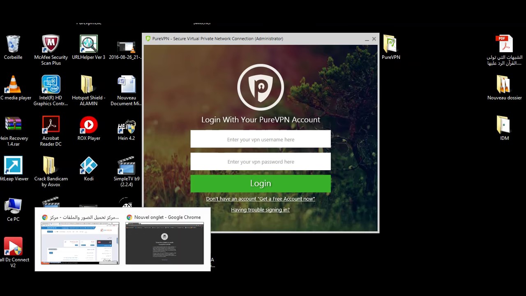526x296 pixels.
Task: Click the PureVPN shield logo
Action: 261,87
